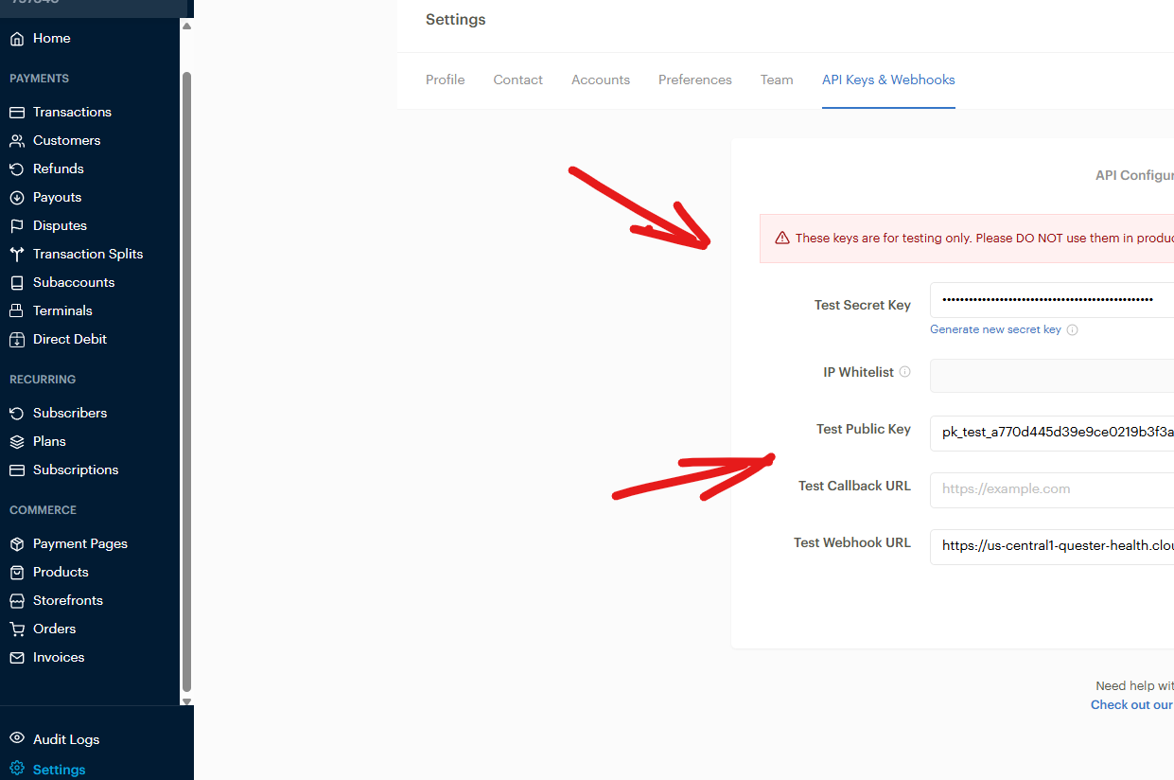1174x780 pixels.
Task: Click the Customers people icon
Action: 17,141
